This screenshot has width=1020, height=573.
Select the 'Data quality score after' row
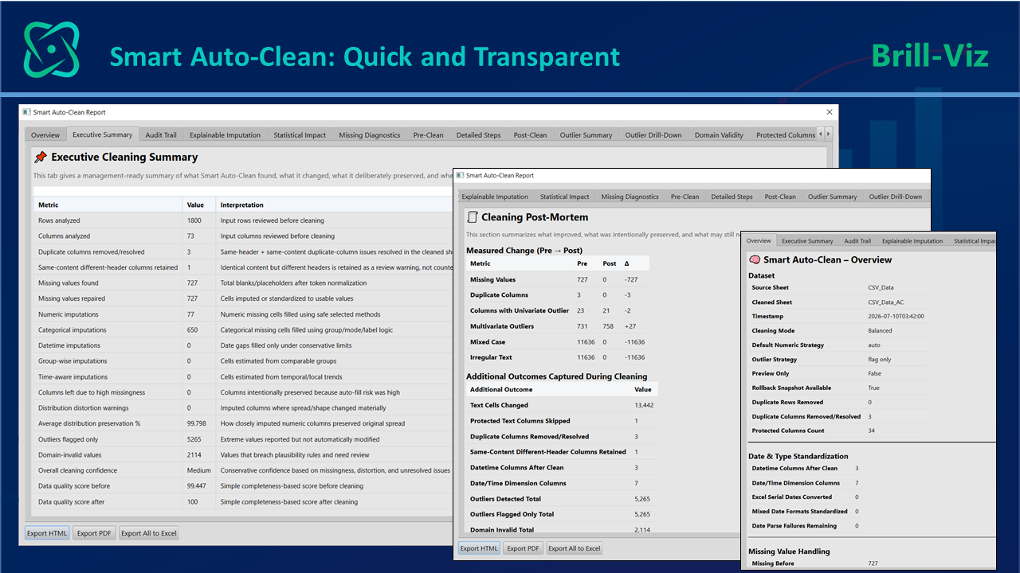tap(243, 501)
